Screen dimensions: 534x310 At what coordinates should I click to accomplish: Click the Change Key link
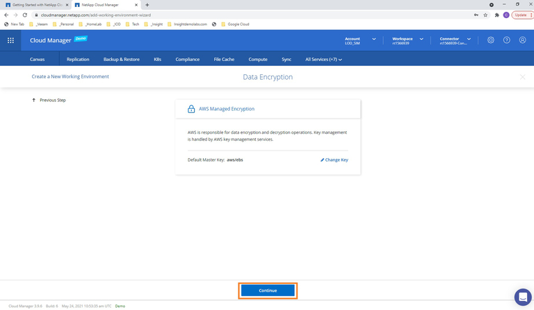point(334,160)
